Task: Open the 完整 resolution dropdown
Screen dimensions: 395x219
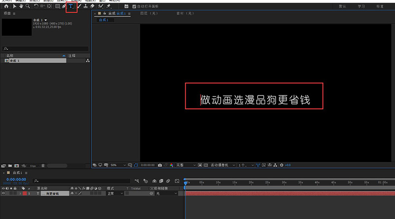Action: [x=186, y=165]
